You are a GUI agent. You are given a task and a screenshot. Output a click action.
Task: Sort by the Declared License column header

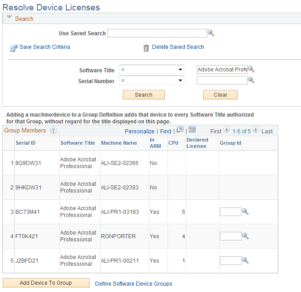point(197,143)
